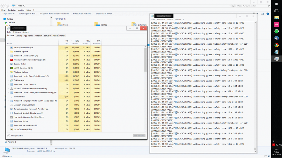The width and height of the screenshot is (282, 158).
Task: Open Notepad's Format menu
Action: tap(170, 20)
